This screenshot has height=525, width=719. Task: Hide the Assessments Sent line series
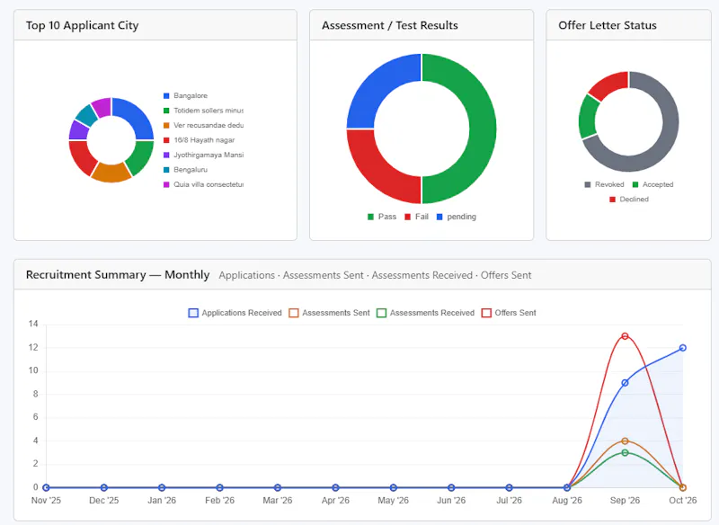click(x=329, y=313)
